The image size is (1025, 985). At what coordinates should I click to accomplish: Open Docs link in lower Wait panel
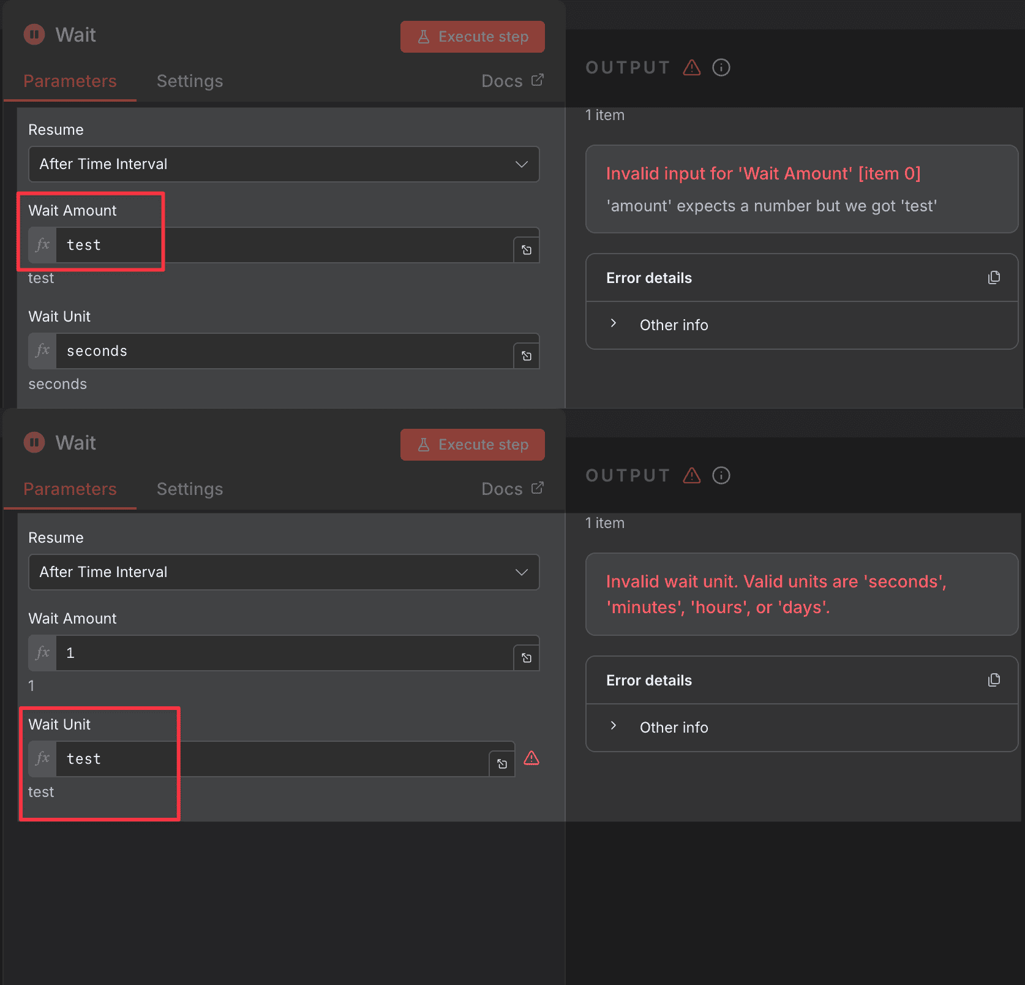click(x=512, y=489)
